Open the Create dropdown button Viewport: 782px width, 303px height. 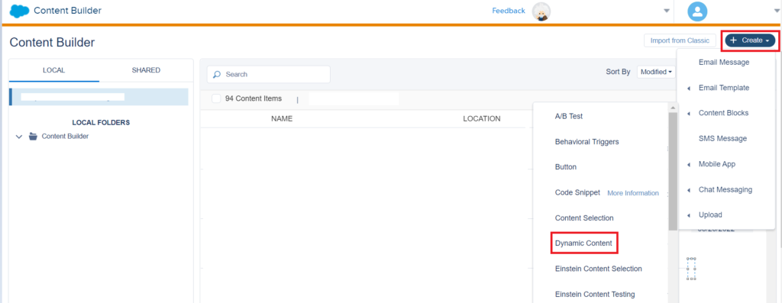tap(750, 40)
